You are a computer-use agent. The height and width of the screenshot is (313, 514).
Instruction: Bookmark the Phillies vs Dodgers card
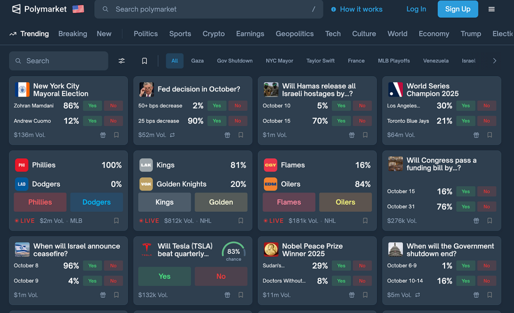click(x=116, y=221)
